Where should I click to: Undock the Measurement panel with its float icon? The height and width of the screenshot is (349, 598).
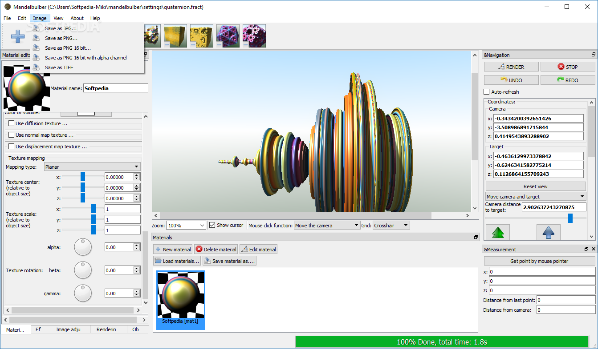click(x=586, y=249)
